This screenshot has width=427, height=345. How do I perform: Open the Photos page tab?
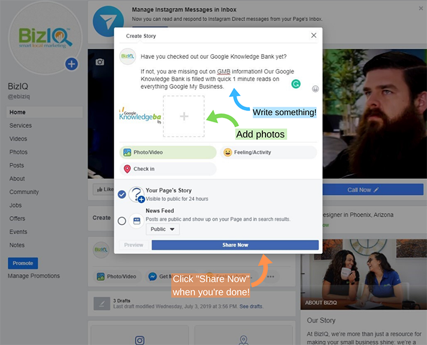coord(18,152)
